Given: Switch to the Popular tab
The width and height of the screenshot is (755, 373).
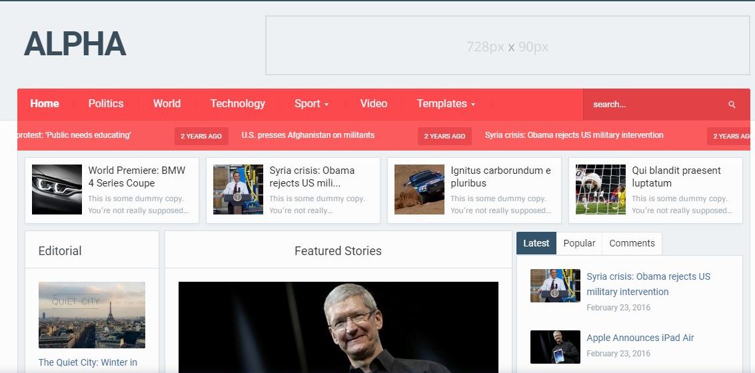Looking at the screenshot, I should coord(579,243).
